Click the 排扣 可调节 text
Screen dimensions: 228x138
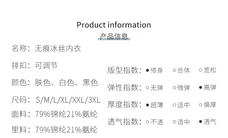(46, 65)
